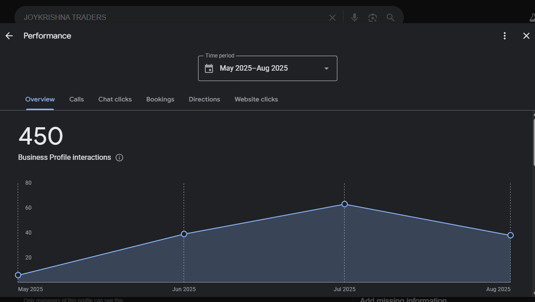Click the back arrow beside Performance

9,36
